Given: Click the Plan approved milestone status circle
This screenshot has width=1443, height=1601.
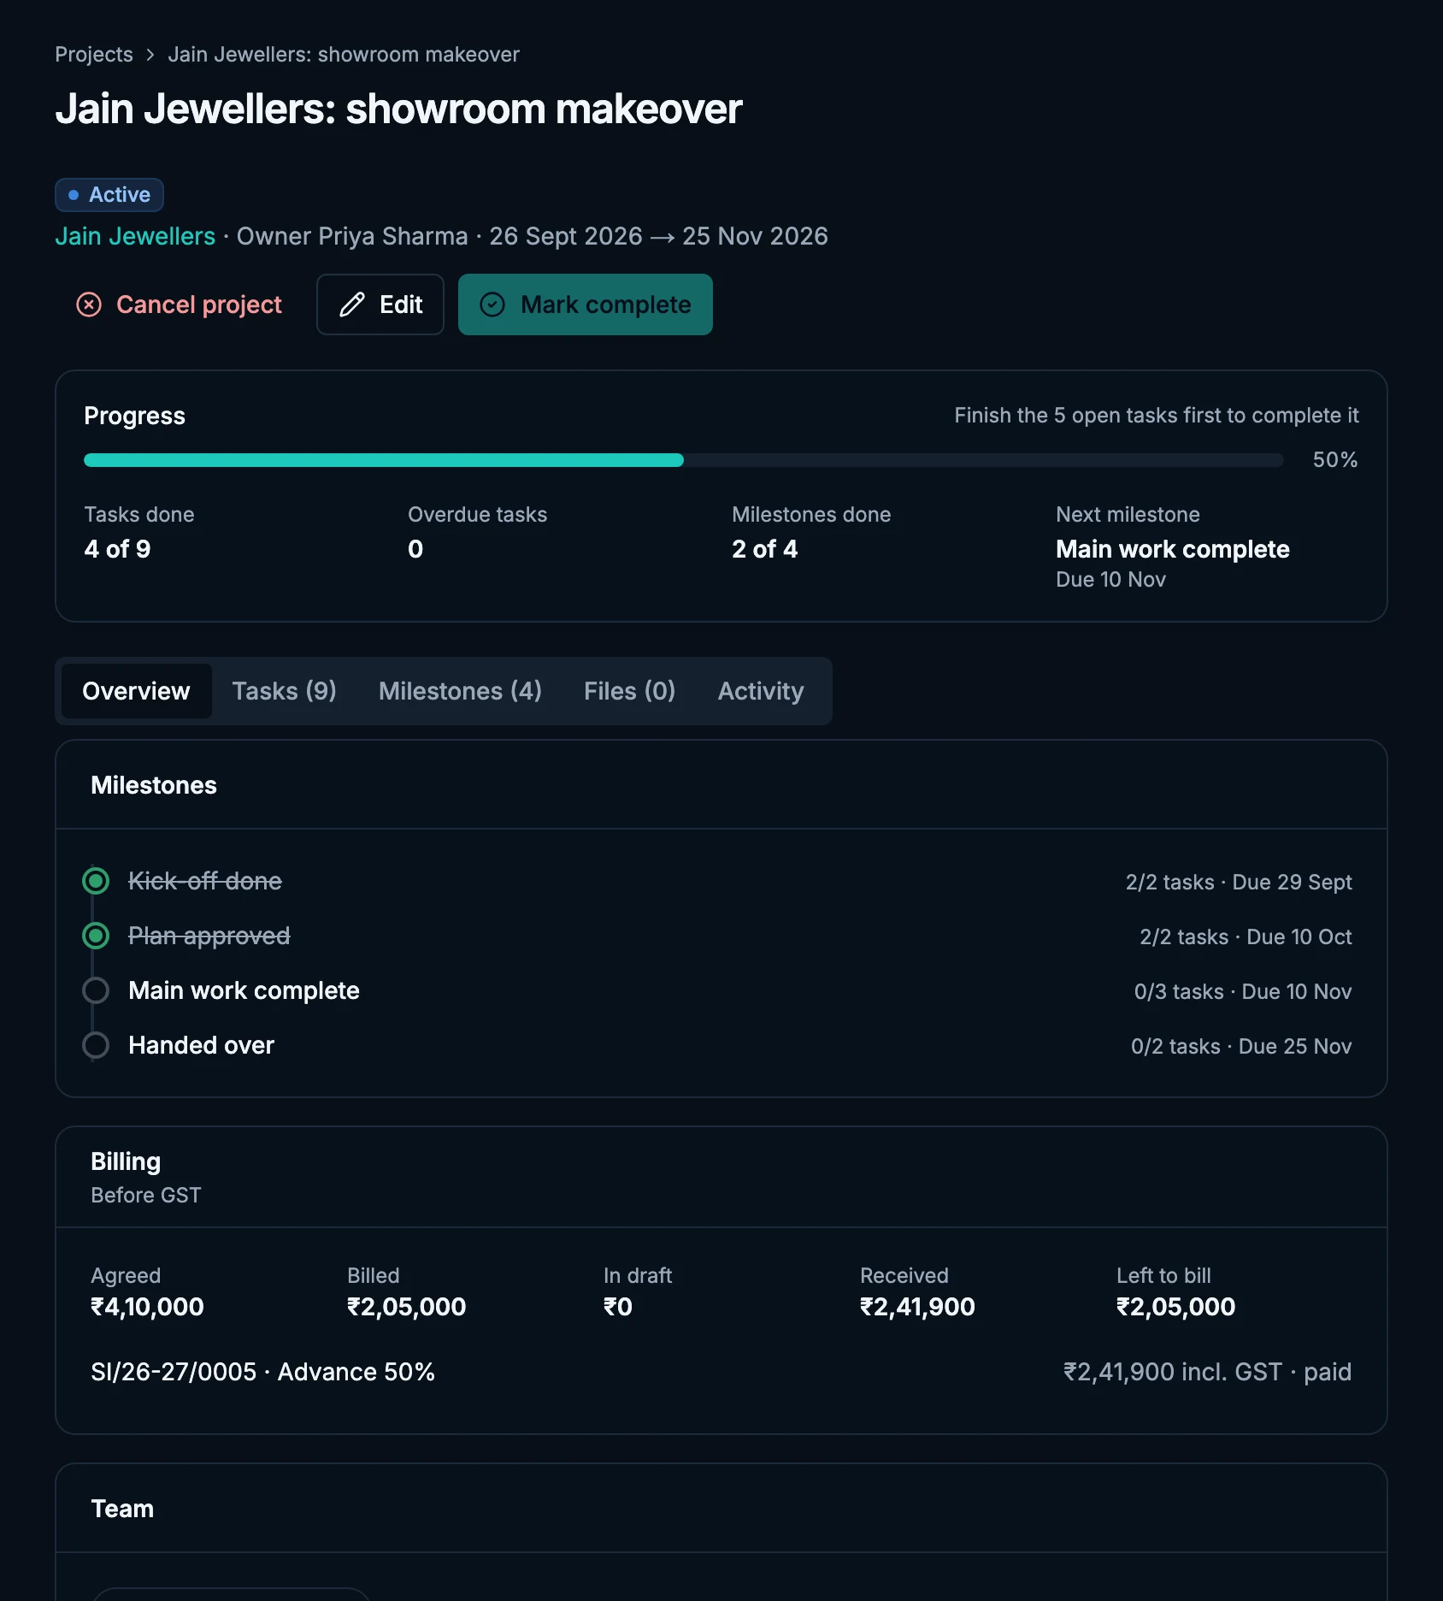Looking at the screenshot, I should (x=96, y=936).
